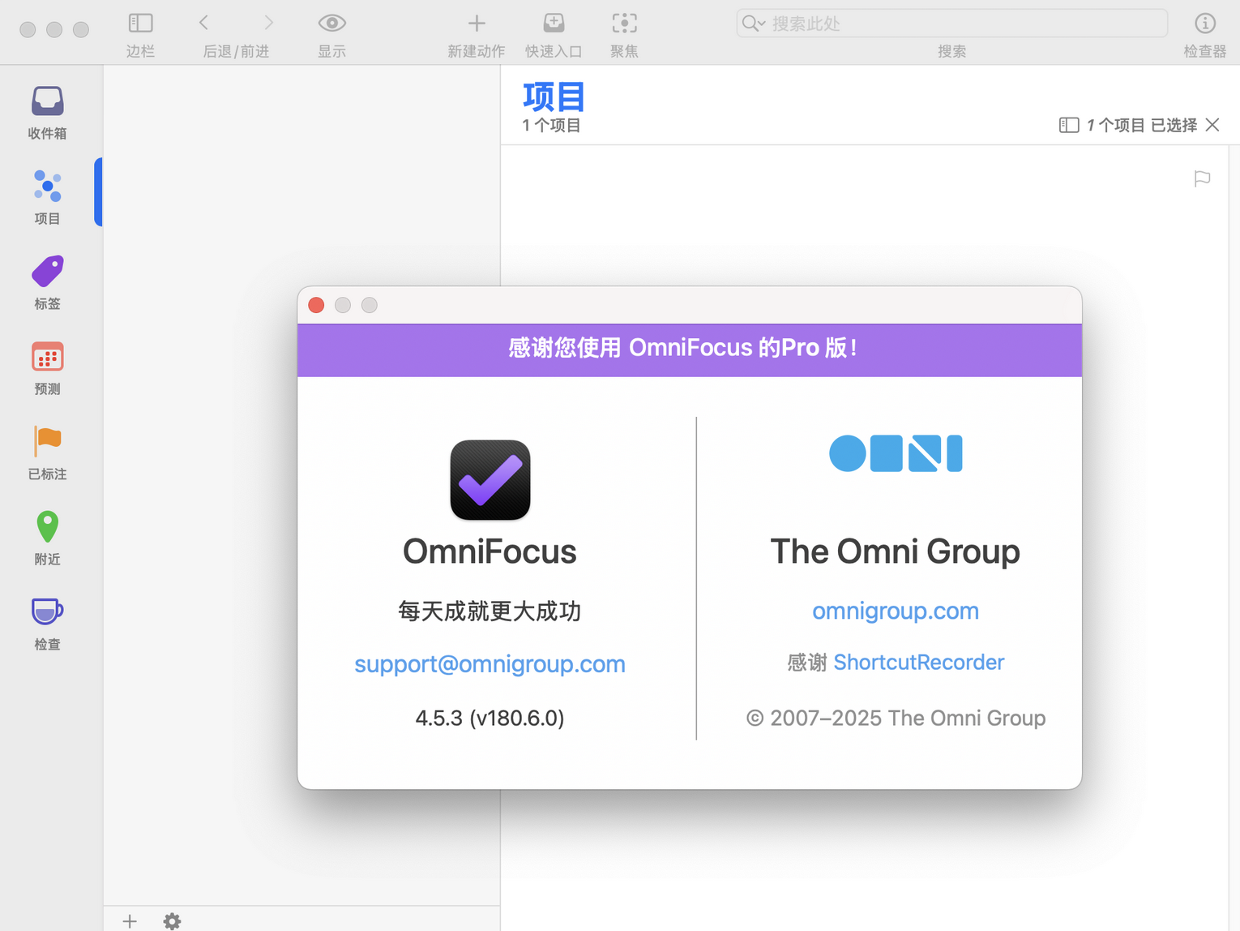Click the OmniFocus checkmark app icon
The image size is (1240, 931).
(490, 480)
